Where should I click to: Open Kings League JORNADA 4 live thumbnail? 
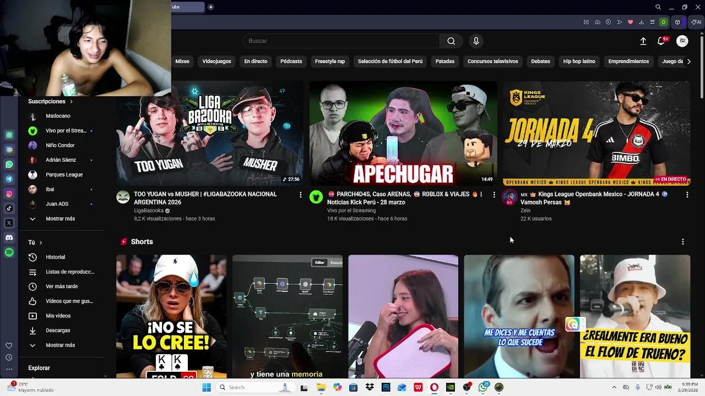(x=596, y=134)
